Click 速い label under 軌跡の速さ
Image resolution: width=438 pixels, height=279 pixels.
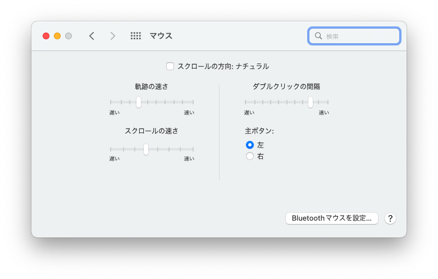click(x=189, y=112)
